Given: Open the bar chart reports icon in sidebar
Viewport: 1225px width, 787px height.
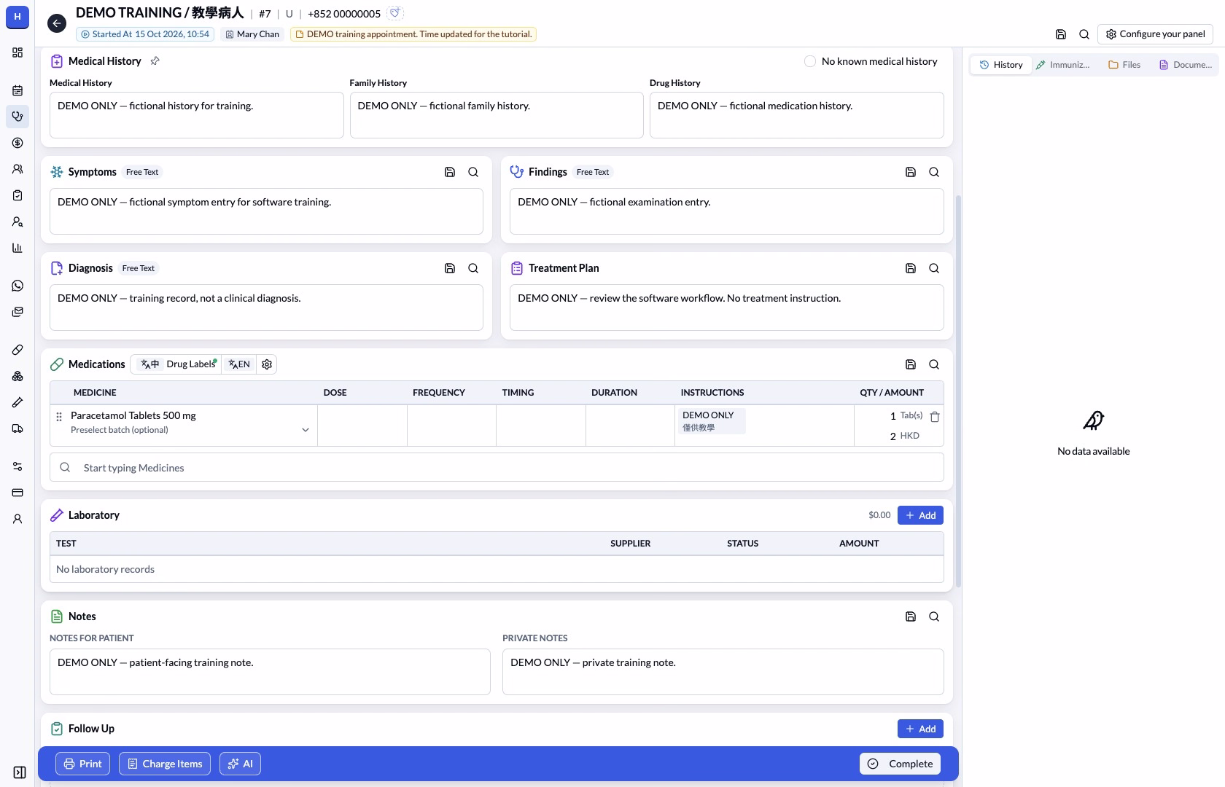Looking at the screenshot, I should [x=17, y=248].
